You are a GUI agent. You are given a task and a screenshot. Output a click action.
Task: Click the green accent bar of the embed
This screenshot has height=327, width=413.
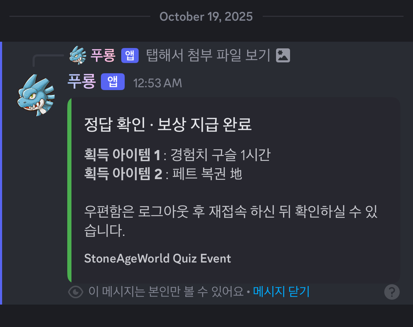point(69,190)
